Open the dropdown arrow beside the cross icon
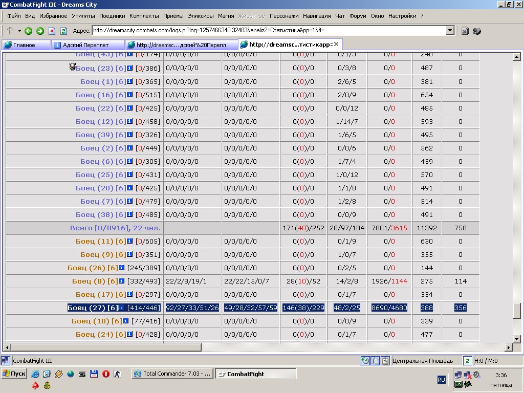This screenshot has width=524, height=393. coord(19,31)
